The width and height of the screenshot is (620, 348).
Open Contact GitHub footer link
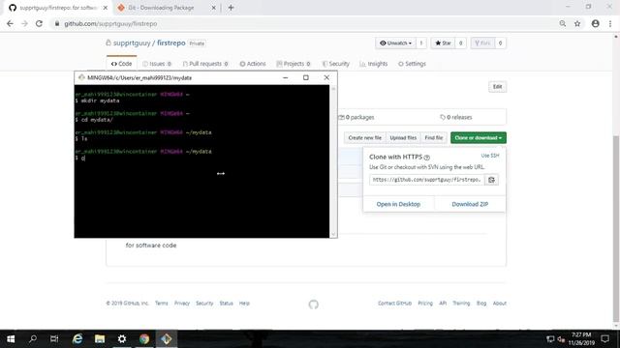(x=394, y=303)
